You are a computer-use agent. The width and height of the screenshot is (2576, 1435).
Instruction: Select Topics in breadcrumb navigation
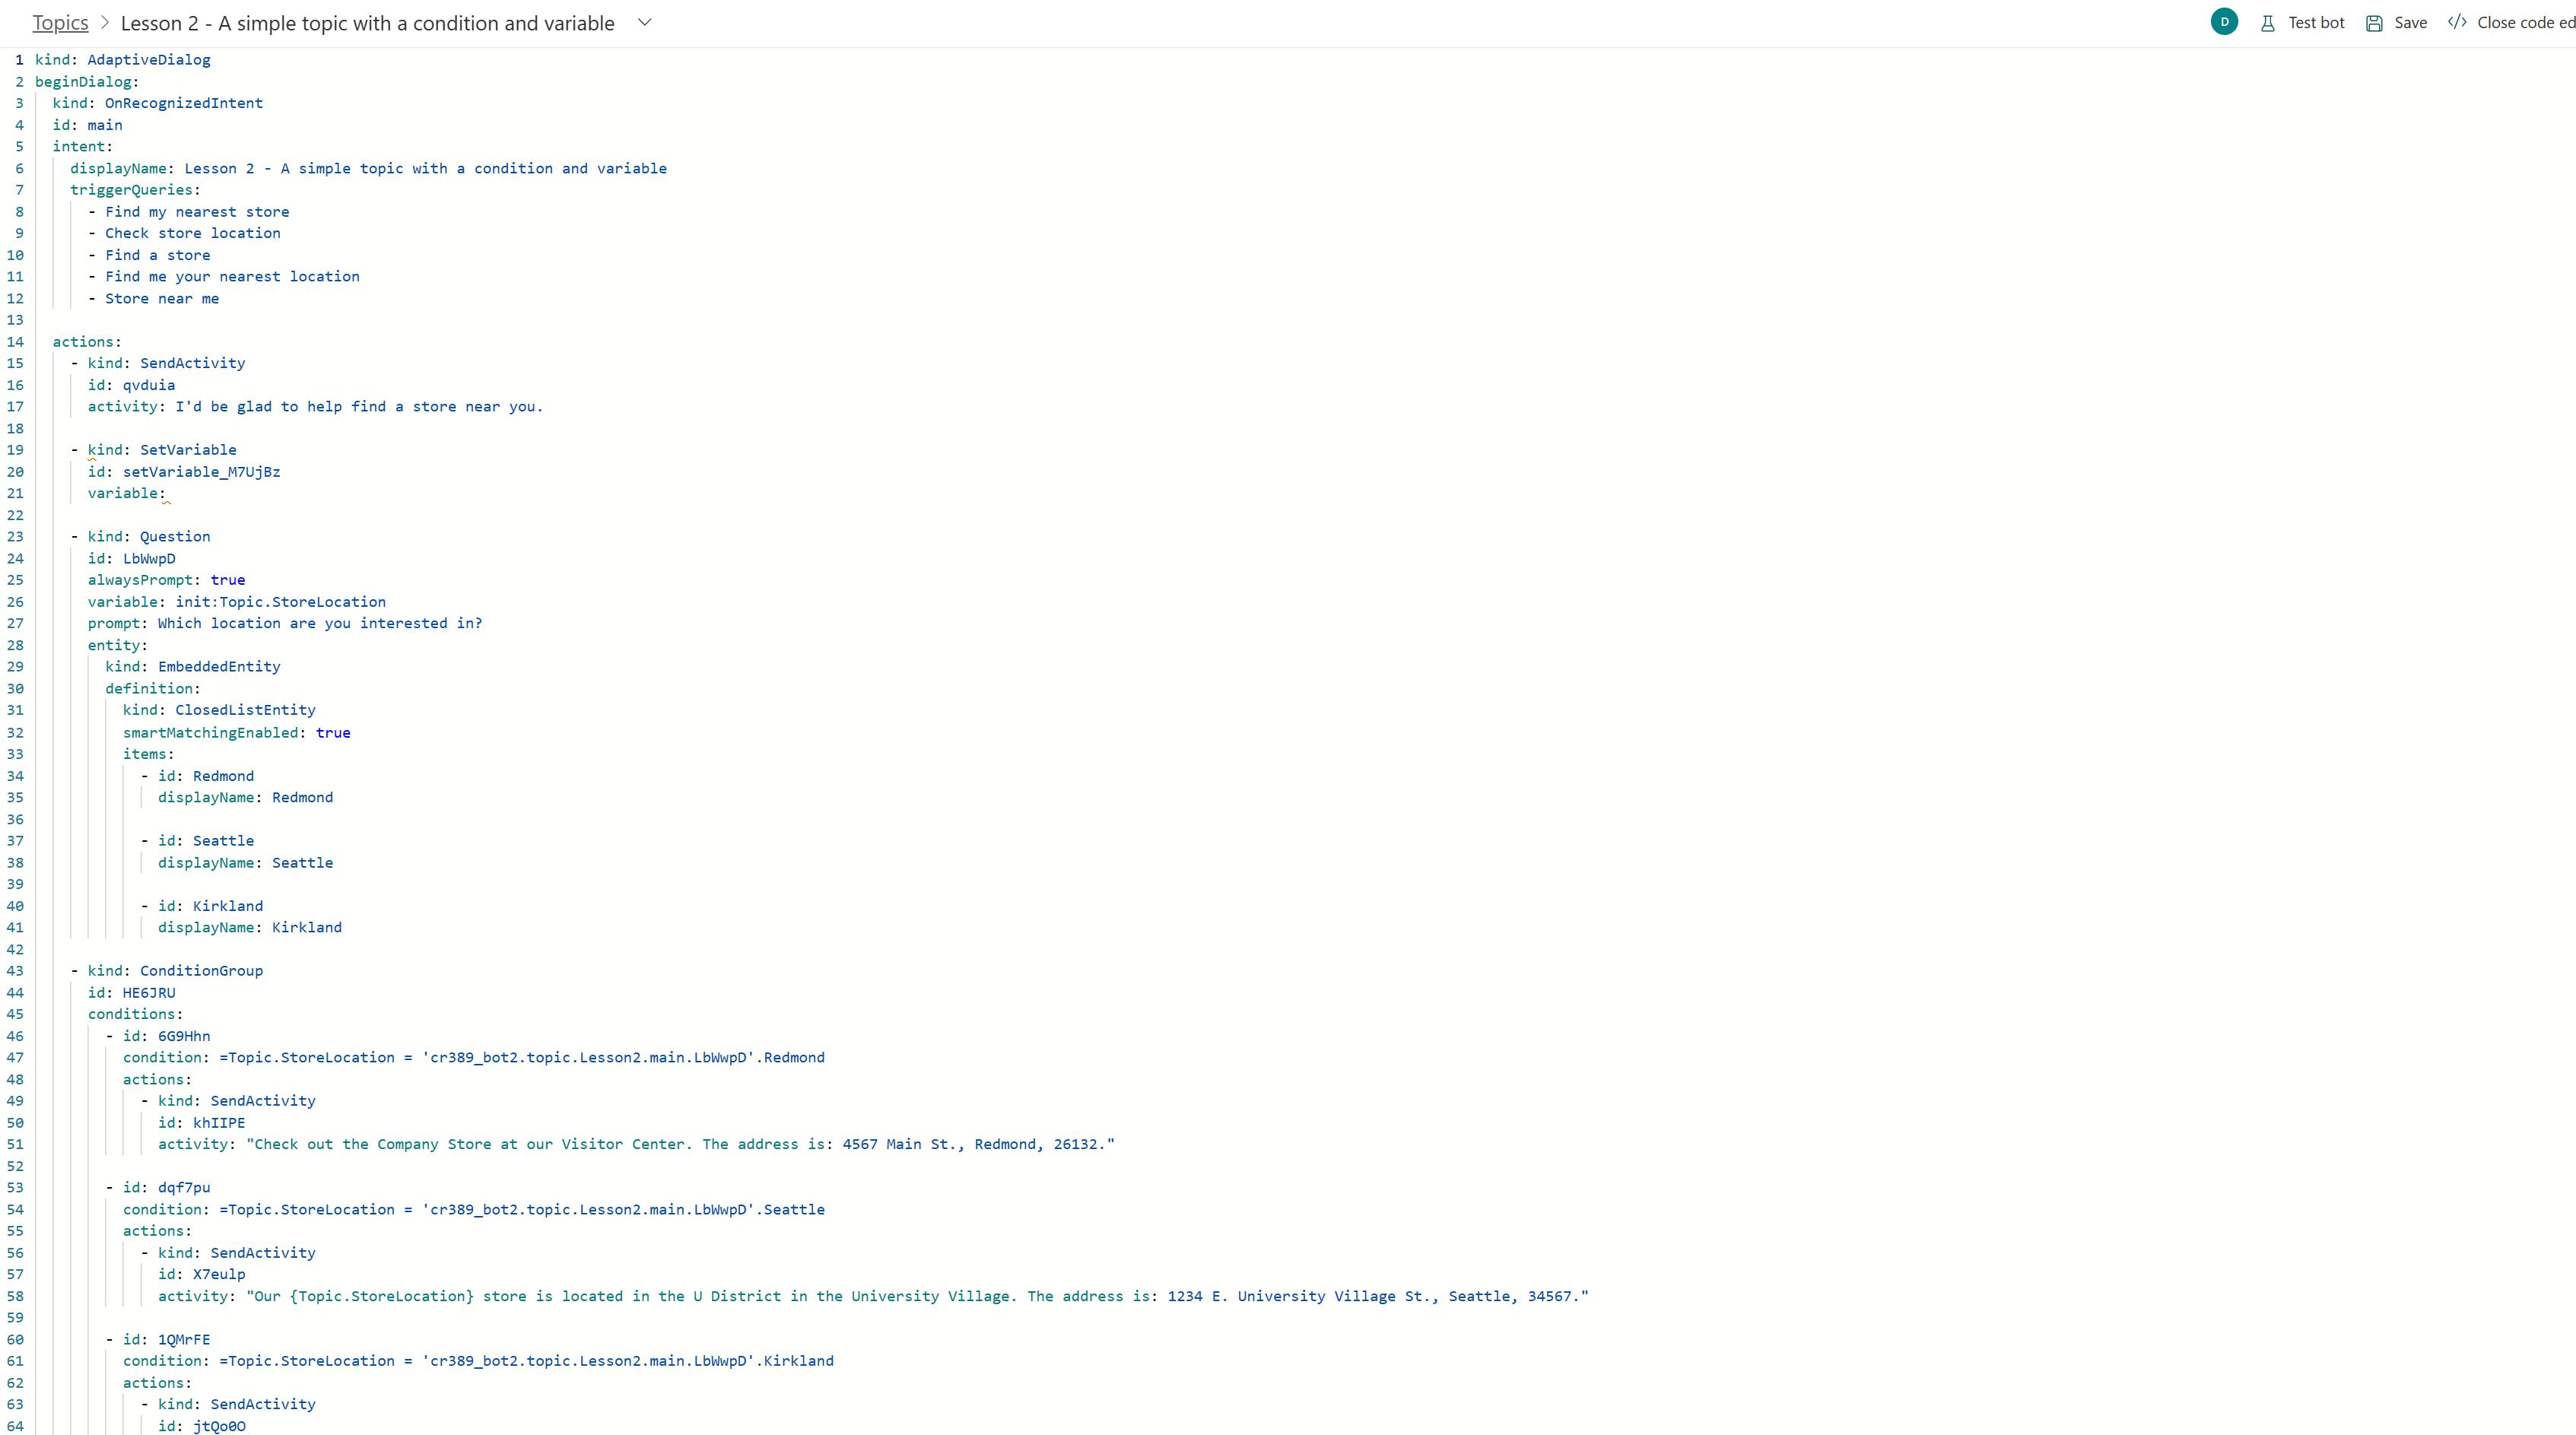click(60, 21)
